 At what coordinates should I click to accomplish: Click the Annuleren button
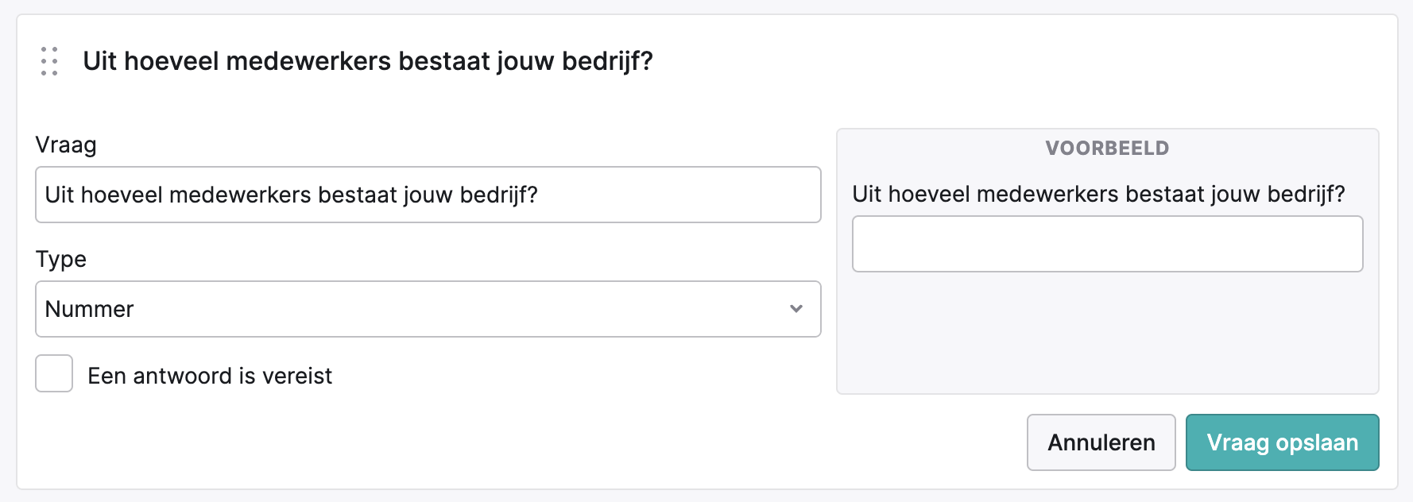click(1101, 442)
